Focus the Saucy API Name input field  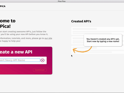[20, 60]
